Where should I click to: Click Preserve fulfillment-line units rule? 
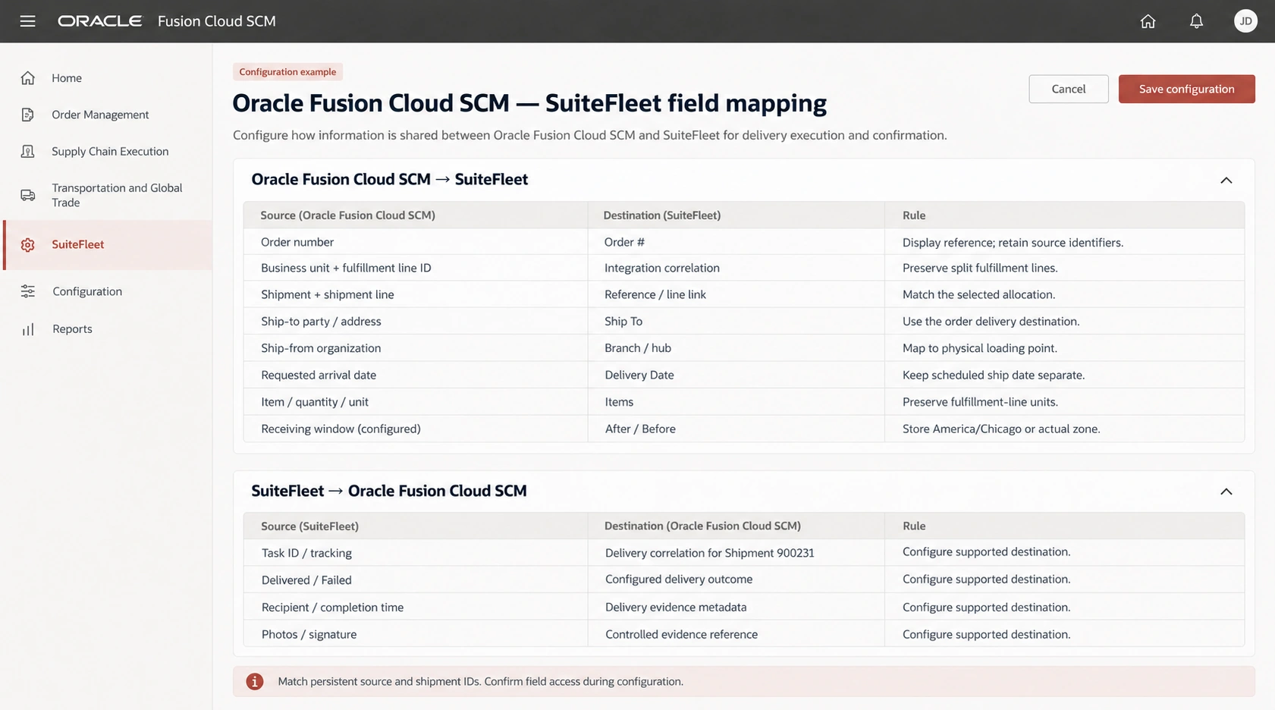point(1064,402)
